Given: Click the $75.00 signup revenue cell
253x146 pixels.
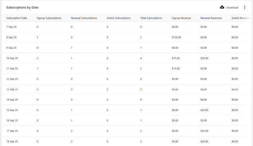Looking at the screenshot, I should (x=176, y=58).
